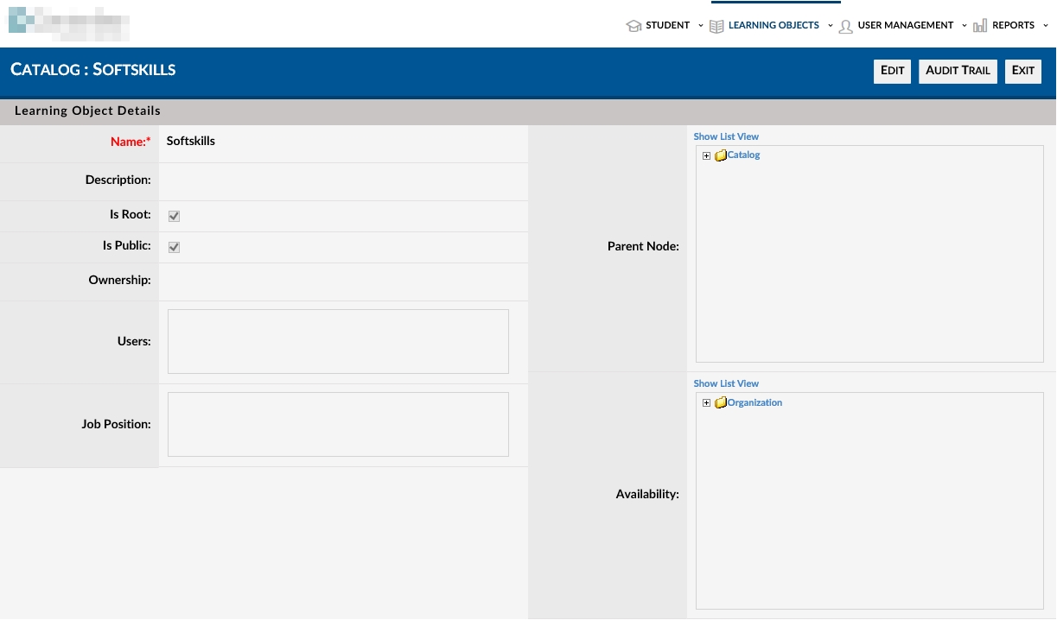Image resolution: width=1057 pixels, height=620 pixels.
Task: Open the User Management menu
Action: [x=905, y=26]
